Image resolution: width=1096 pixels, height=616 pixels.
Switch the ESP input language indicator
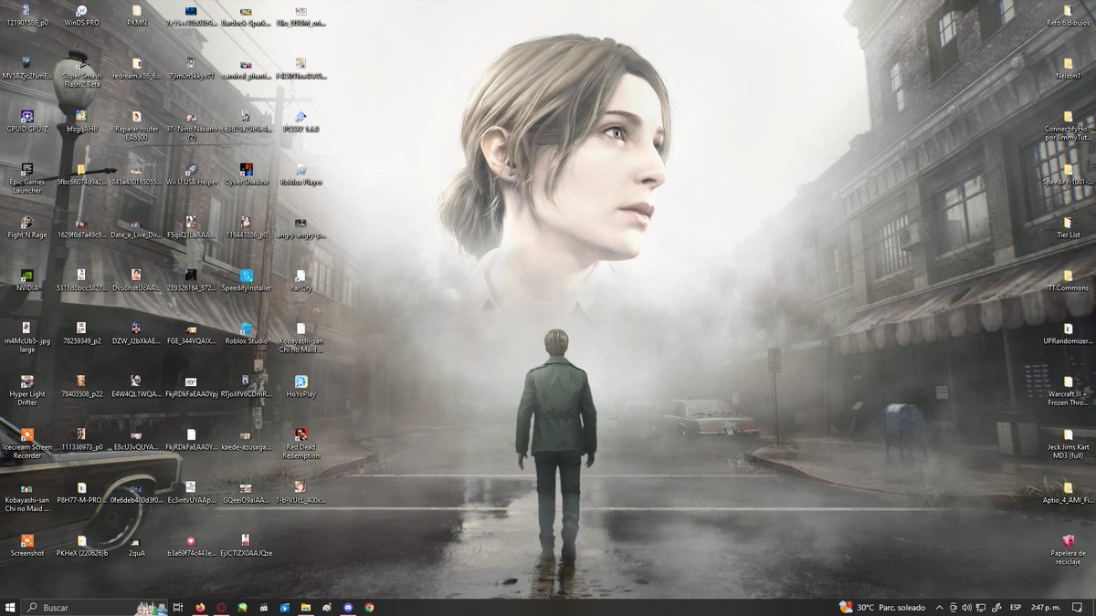point(1015,607)
